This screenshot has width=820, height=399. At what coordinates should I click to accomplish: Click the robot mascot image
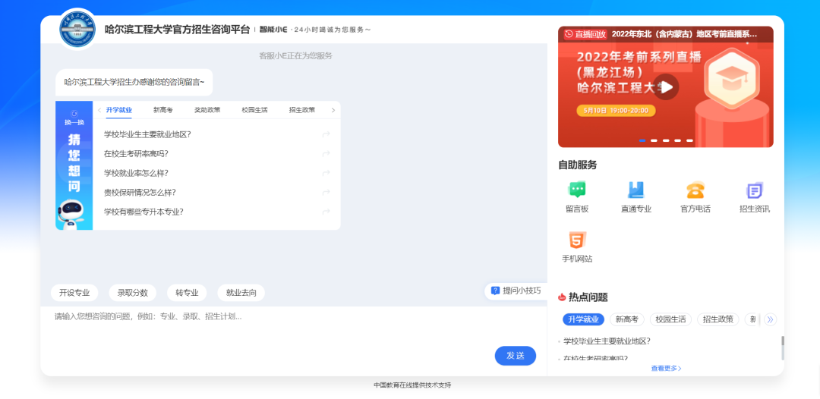pos(70,214)
